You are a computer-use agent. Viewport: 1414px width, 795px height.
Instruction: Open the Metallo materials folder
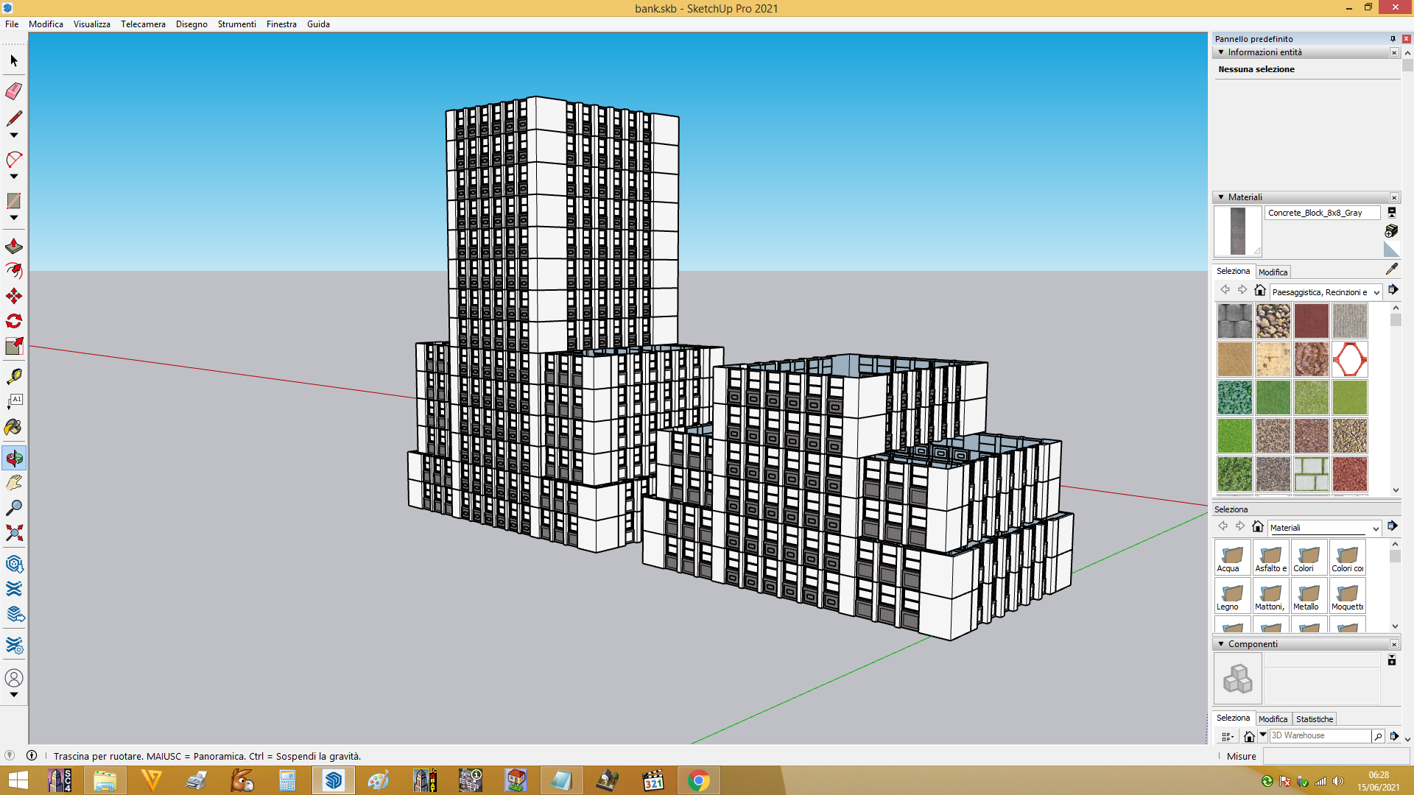click(1309, 596)
